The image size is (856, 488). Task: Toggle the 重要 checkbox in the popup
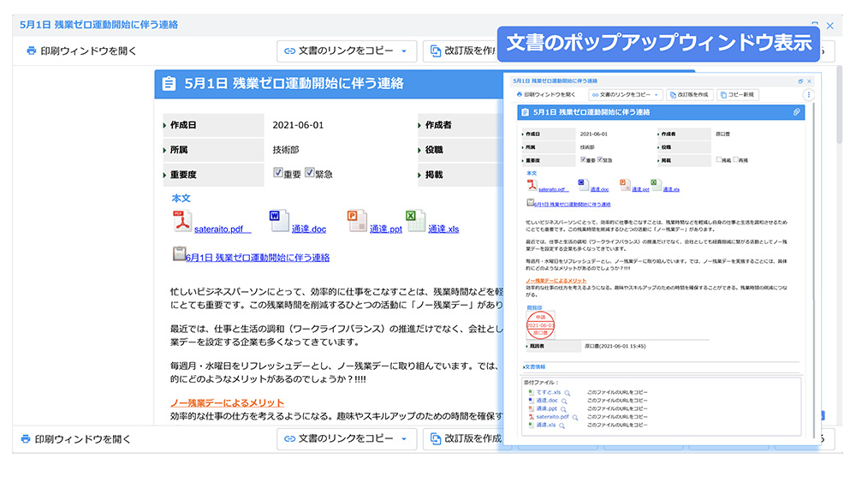(x=583, y=160)
